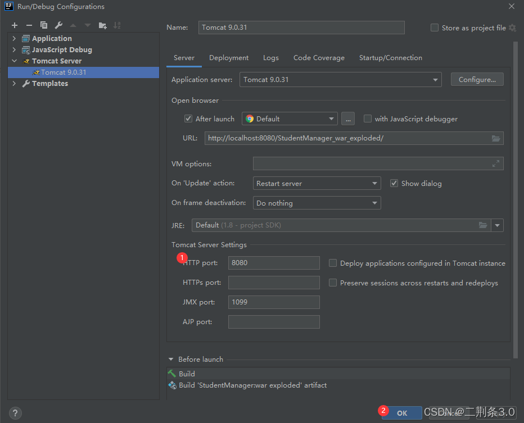The height and width of the screenshot is (423, 524).
Task: Open On 'Update' action dropdown
Action: point(317,183)
